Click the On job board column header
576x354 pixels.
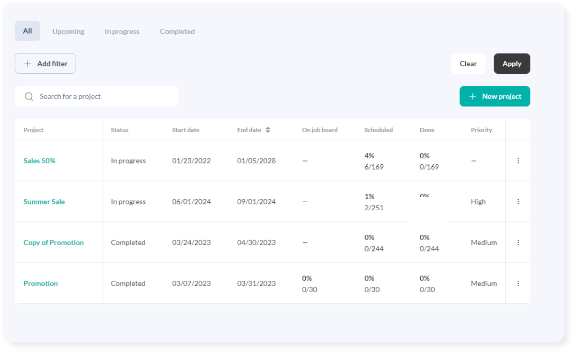320,130
